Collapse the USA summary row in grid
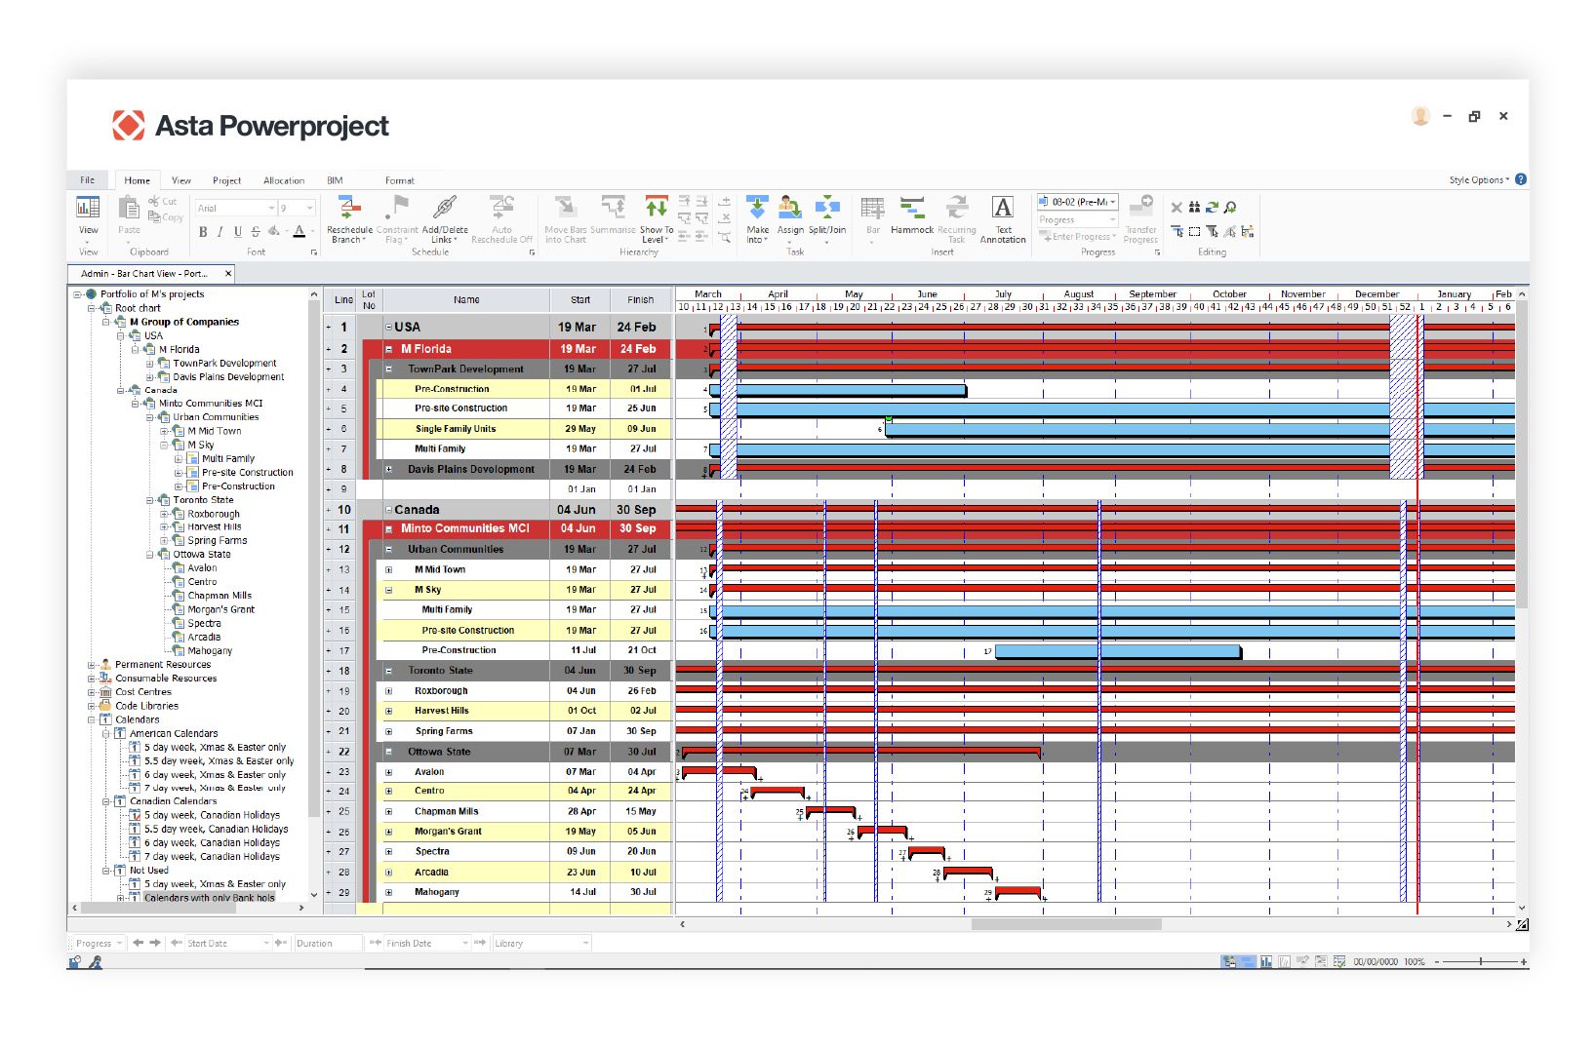The width and height of the screenshot is (1596, 1049). tap(388, 328)
